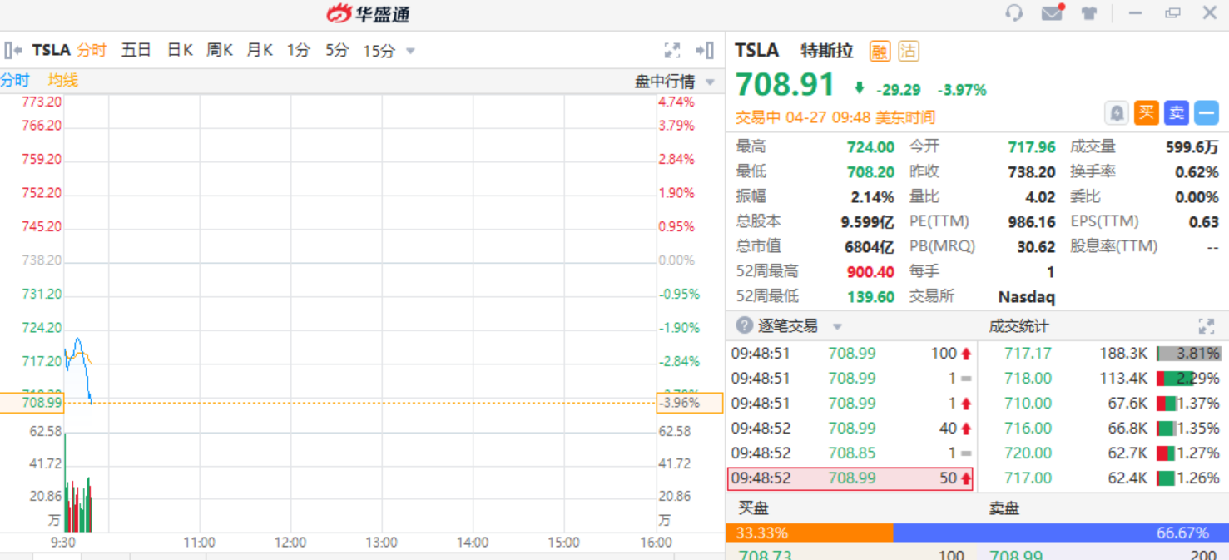1229x560 pixels.
Task: Collapse the left panel arrow icon
Action: (x=12, y=51)
